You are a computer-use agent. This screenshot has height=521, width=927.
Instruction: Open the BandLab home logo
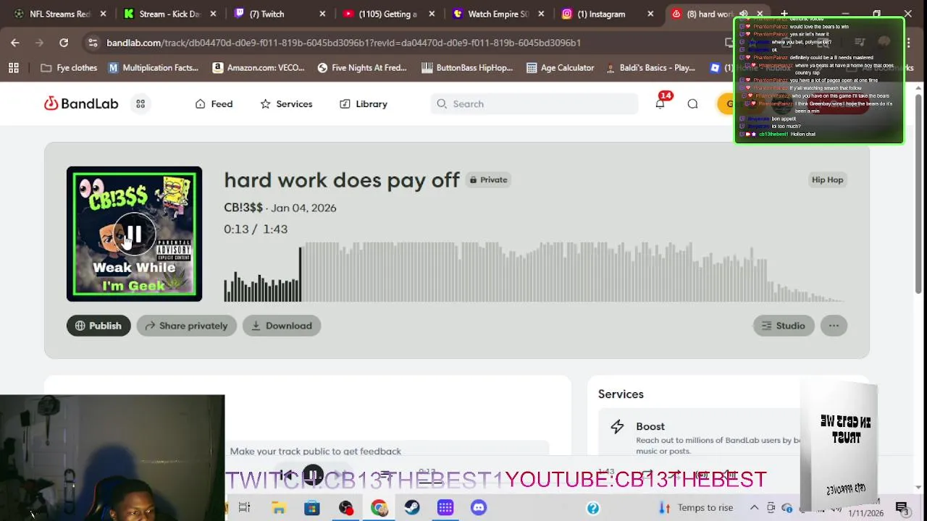80,103
